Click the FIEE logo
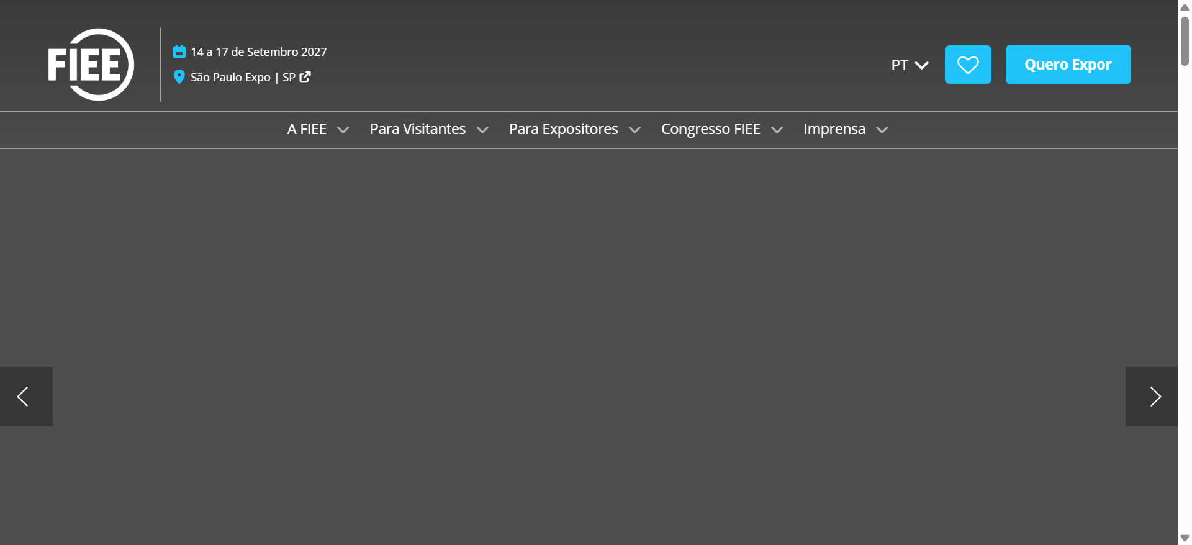 click(x=91, y=65)
